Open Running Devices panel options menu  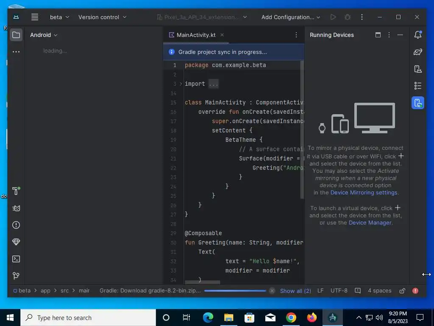[389, 35]
